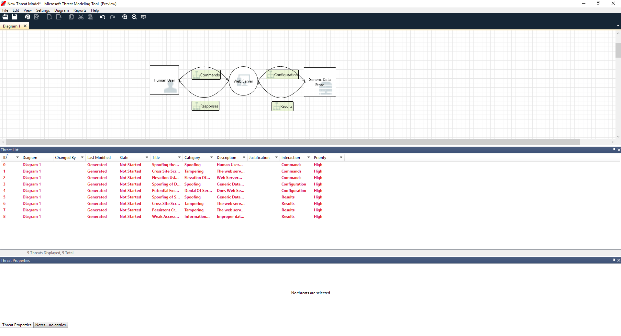Open the feedback comment icon

143,17
